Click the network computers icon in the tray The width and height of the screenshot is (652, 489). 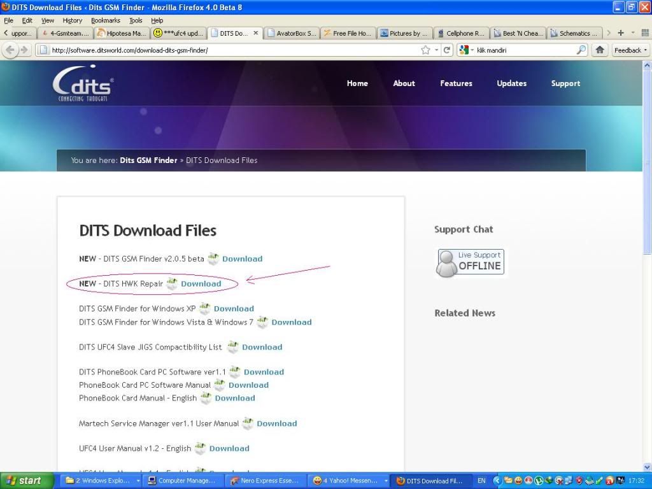click(x=569, y=481)
